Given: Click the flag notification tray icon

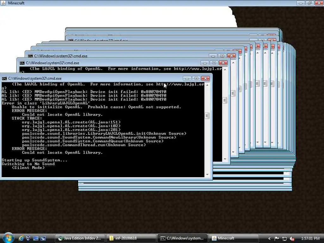Looking at the screenshot, I should 277,239.
